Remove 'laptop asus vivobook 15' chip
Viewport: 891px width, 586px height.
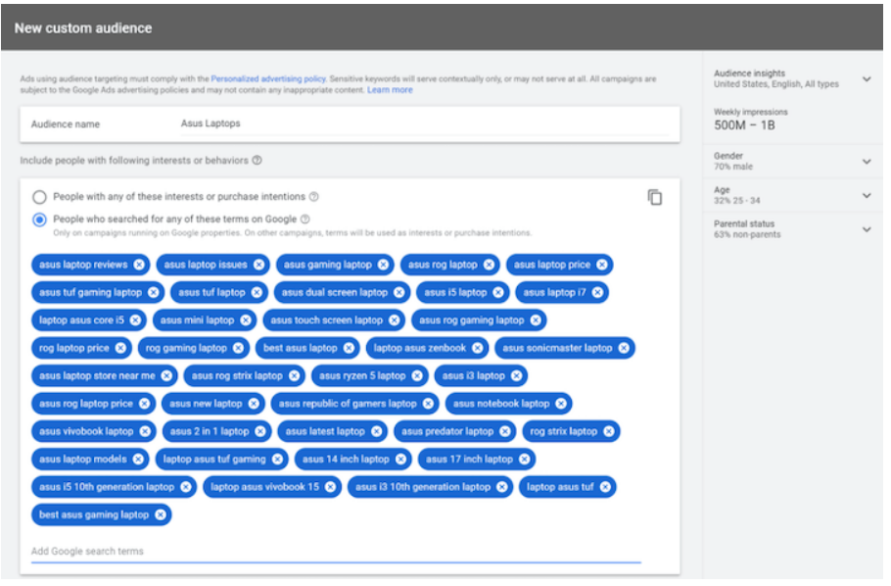point(331,488)
